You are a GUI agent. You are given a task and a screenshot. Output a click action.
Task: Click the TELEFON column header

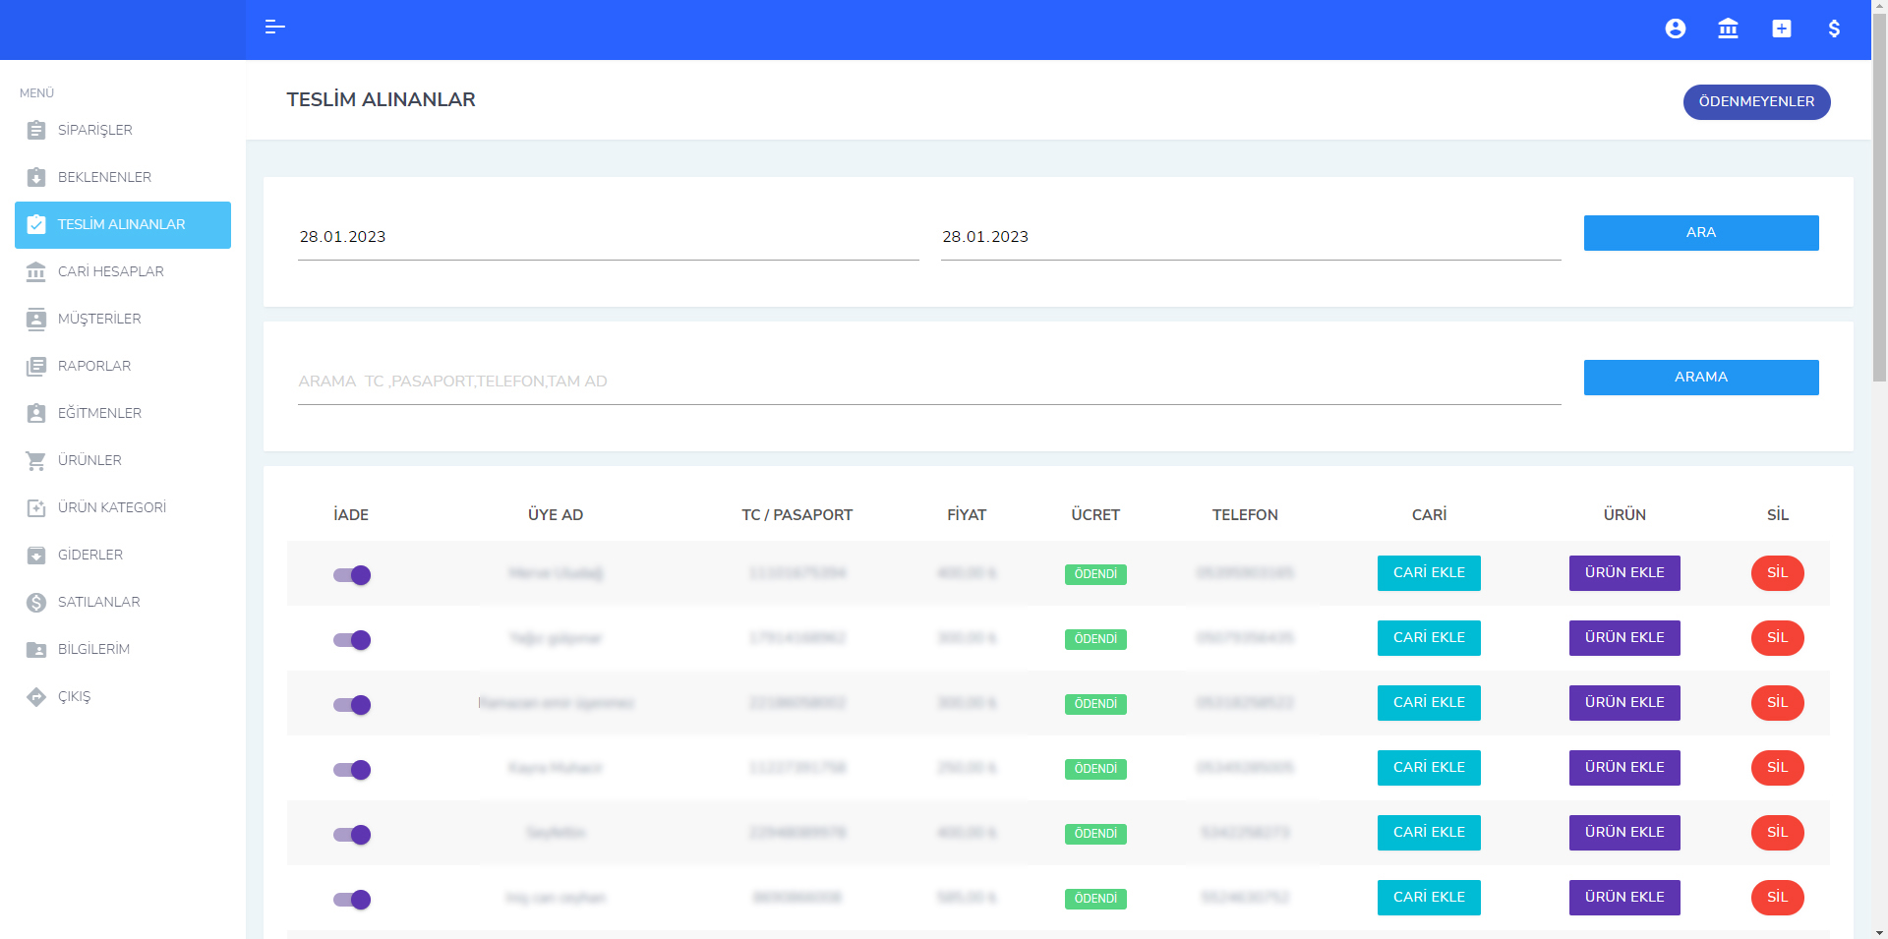click(x=1245, y=515)
